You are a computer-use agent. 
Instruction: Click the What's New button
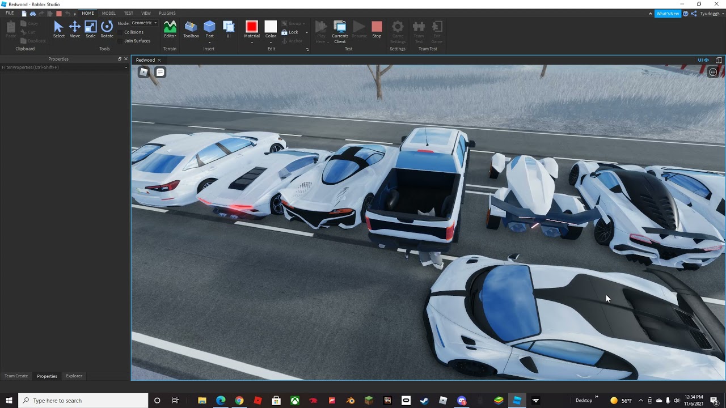point(668,13)
